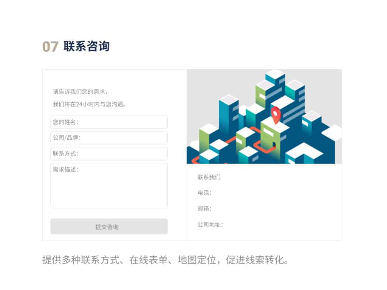Click the white rooftop at map's right edge
387x290 pixels.
pyautogui.click(x=332, y=133)
